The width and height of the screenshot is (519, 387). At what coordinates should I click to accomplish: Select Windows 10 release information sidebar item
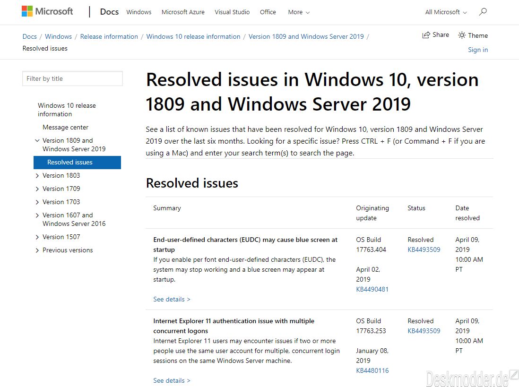[x=67, y=110]
